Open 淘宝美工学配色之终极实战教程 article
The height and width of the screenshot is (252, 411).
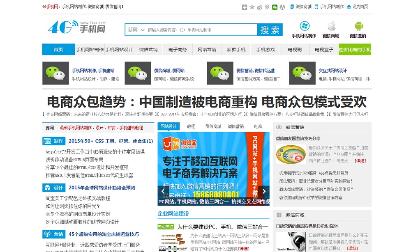coord(78,198)
